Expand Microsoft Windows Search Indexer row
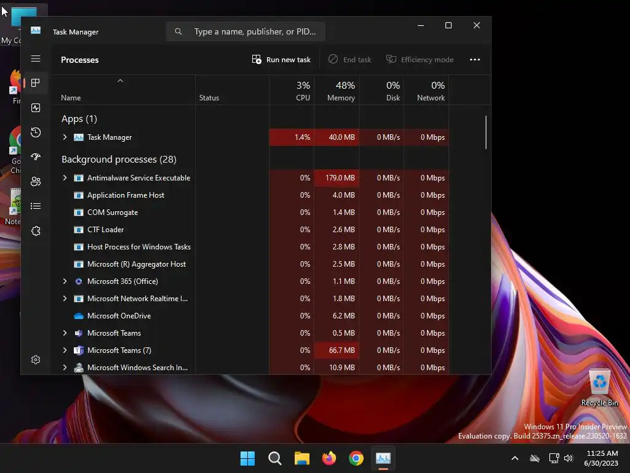The width and height of the screenshot is (630, 473). (x=65, y=367)
